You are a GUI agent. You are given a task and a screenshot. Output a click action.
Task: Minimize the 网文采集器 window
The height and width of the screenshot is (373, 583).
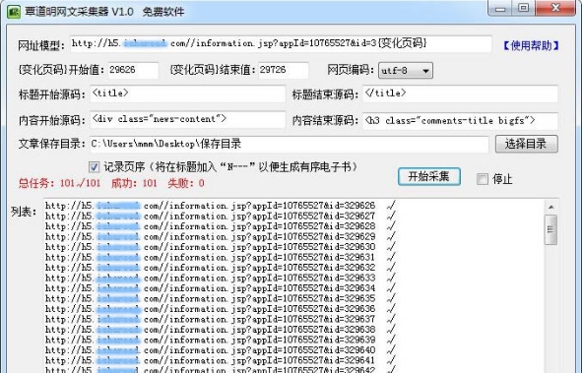click(500, 8)
